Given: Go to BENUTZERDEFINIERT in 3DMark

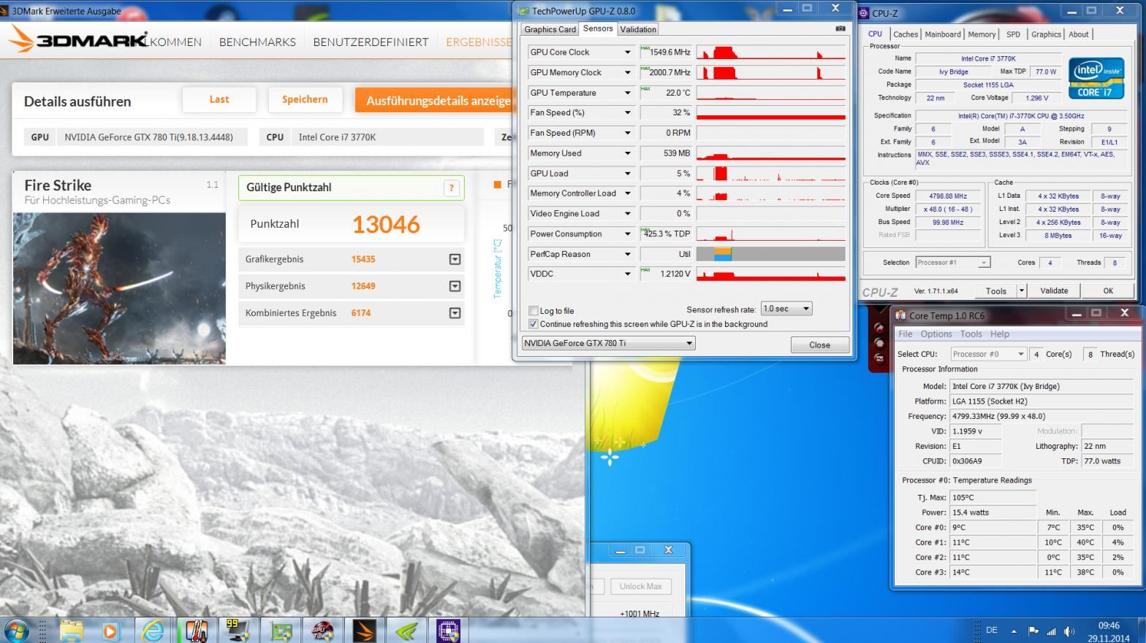Looking at the screenshot, I should coord(371,42).
